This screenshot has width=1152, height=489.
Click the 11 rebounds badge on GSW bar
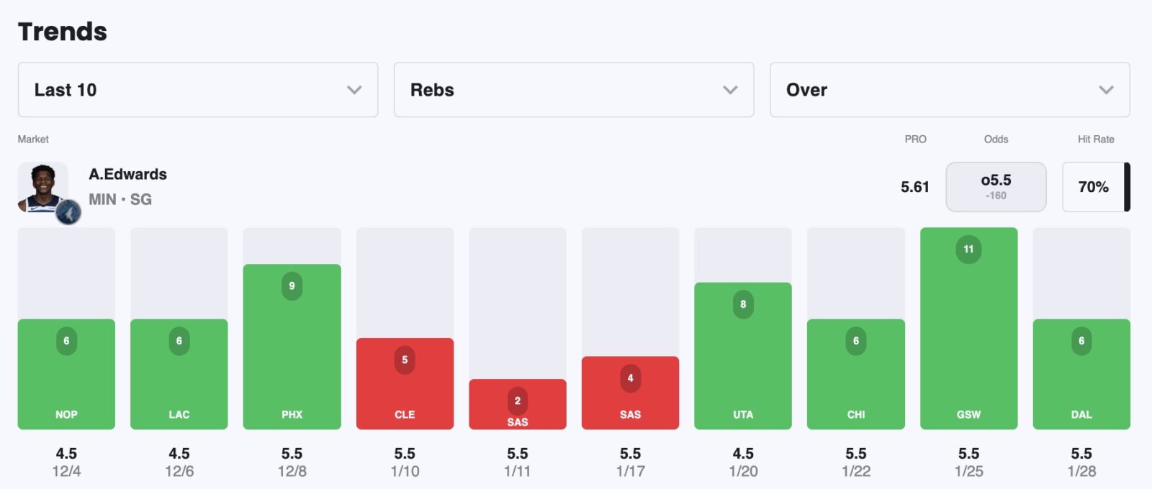click(968, 250)
